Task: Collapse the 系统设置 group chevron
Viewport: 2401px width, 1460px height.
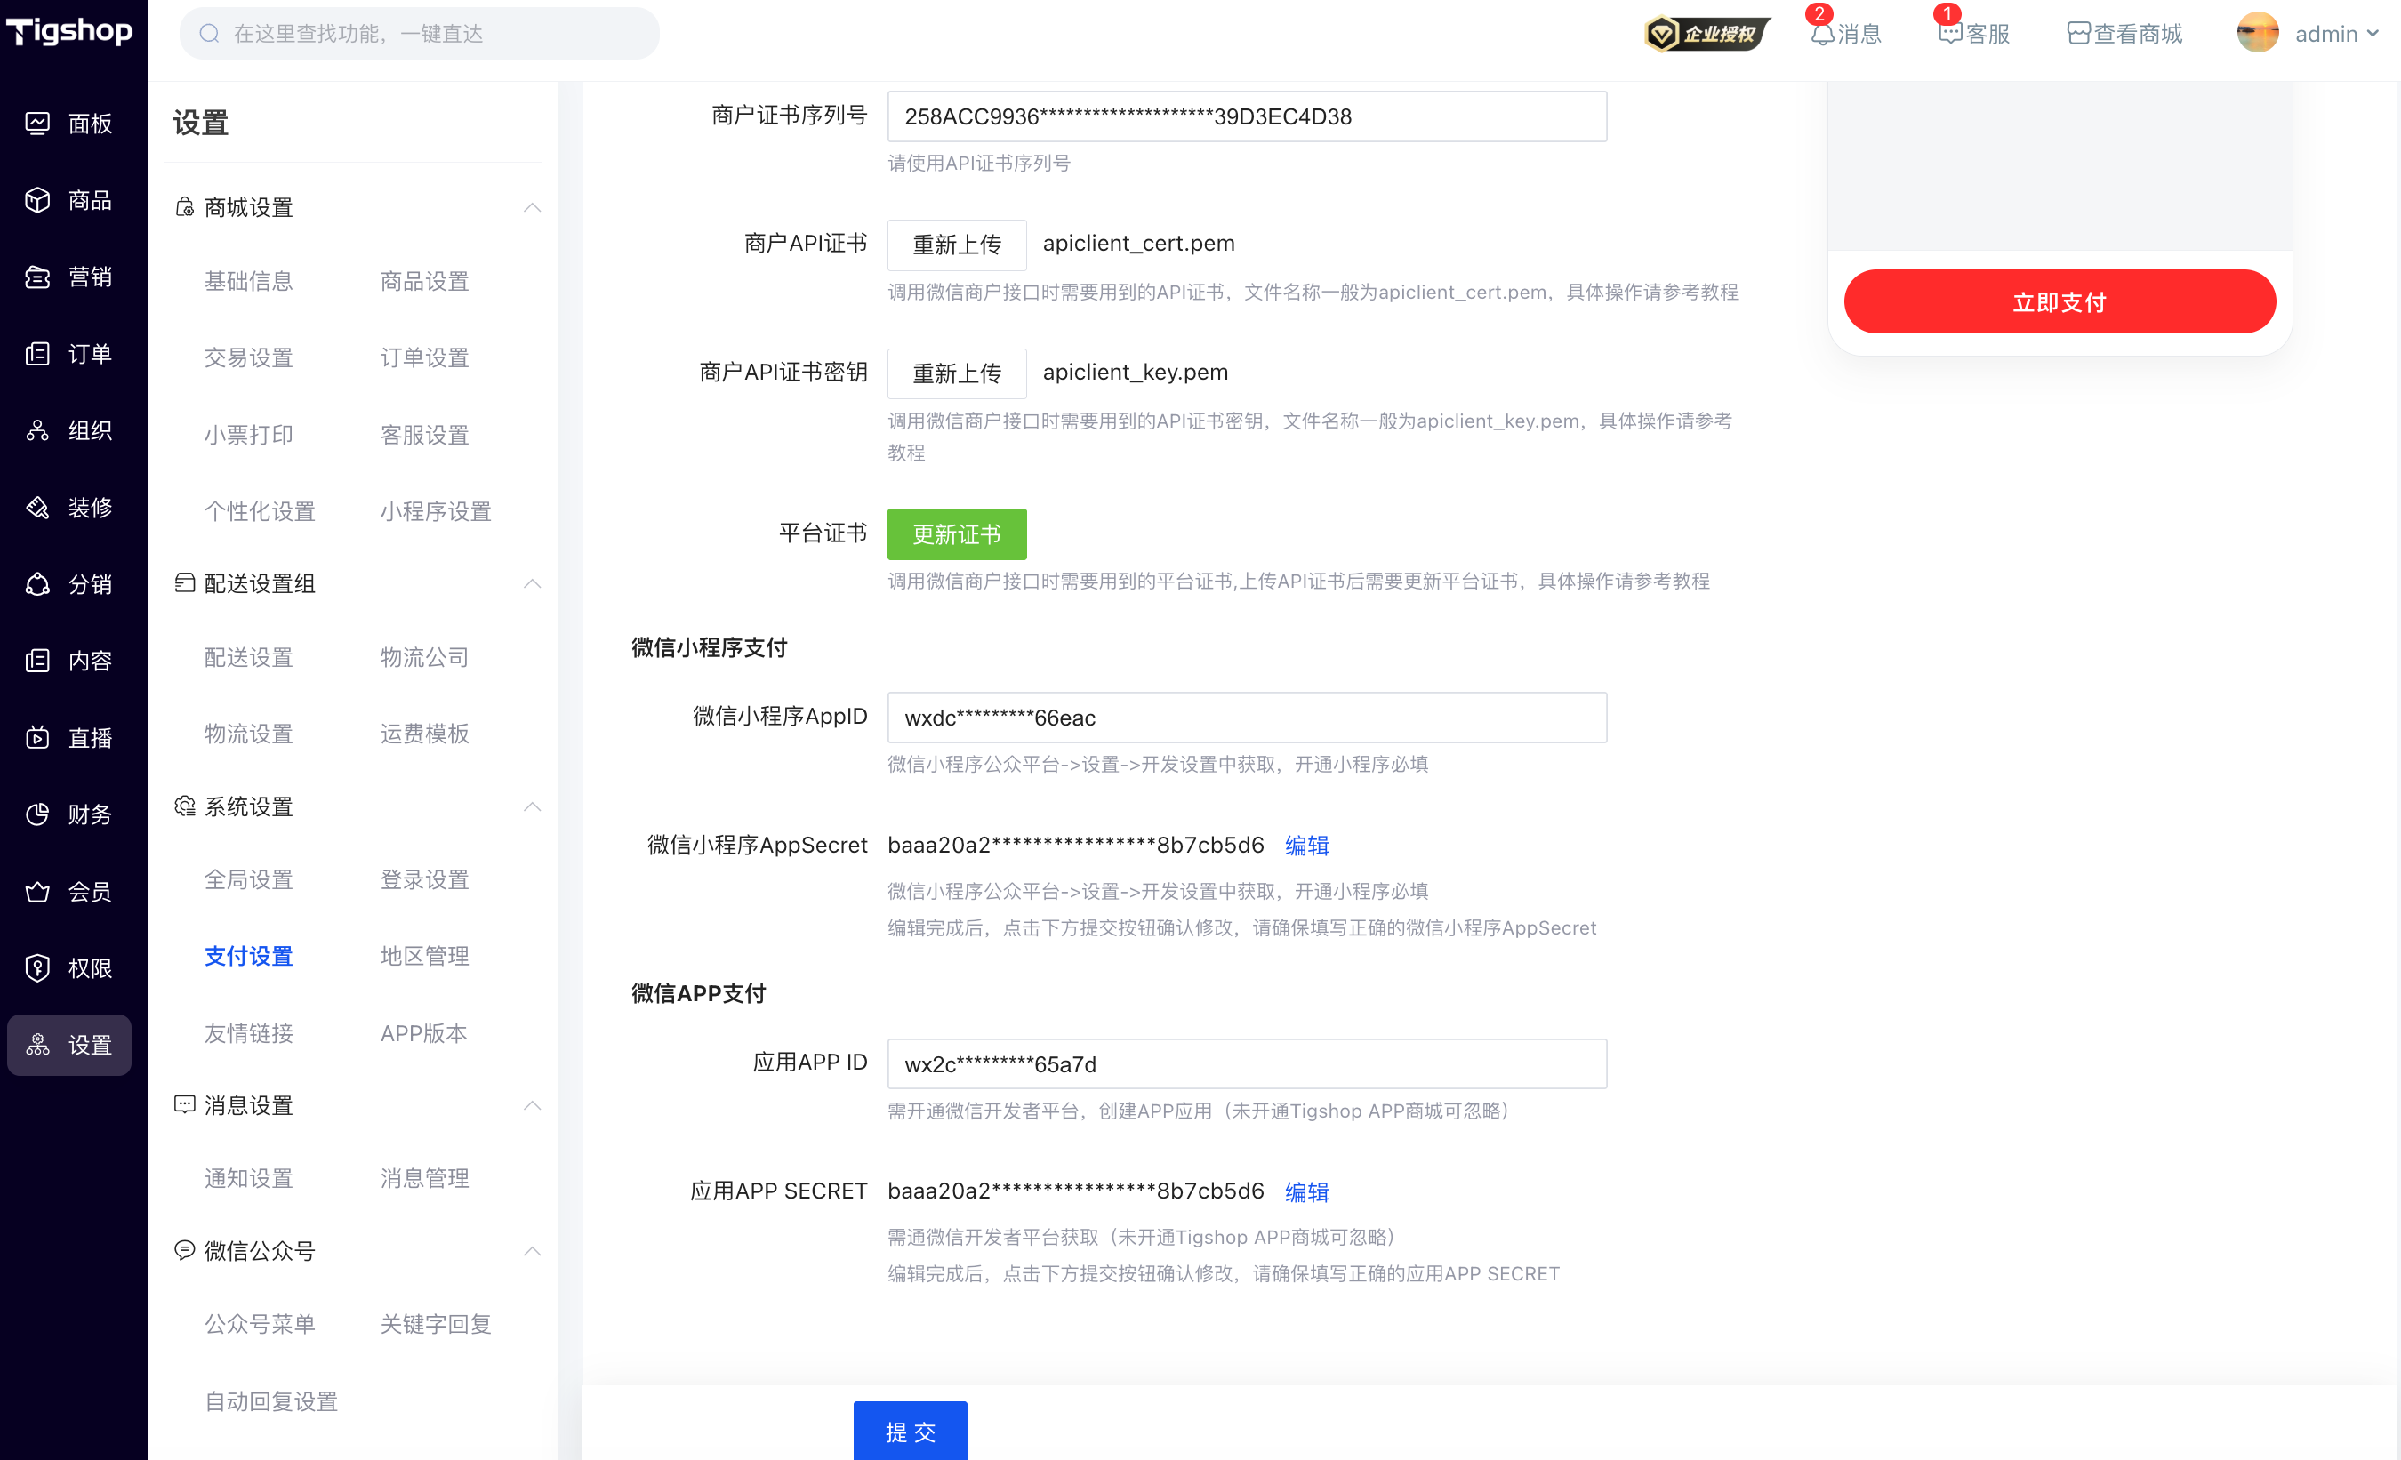Action: coord(532,806)
